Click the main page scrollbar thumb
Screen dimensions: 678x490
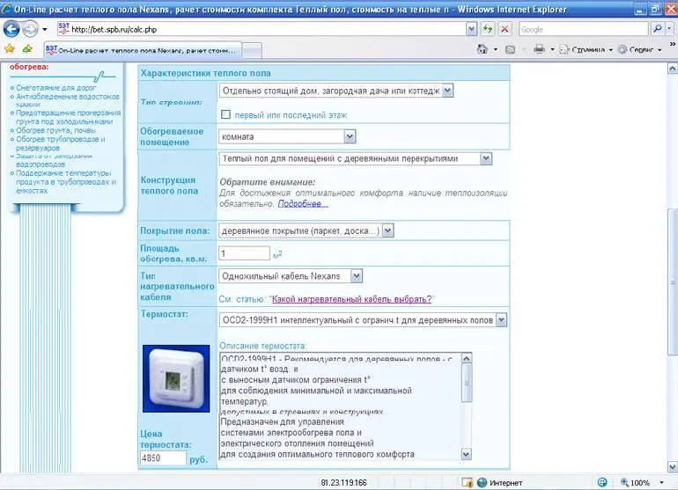pos(673,282)
